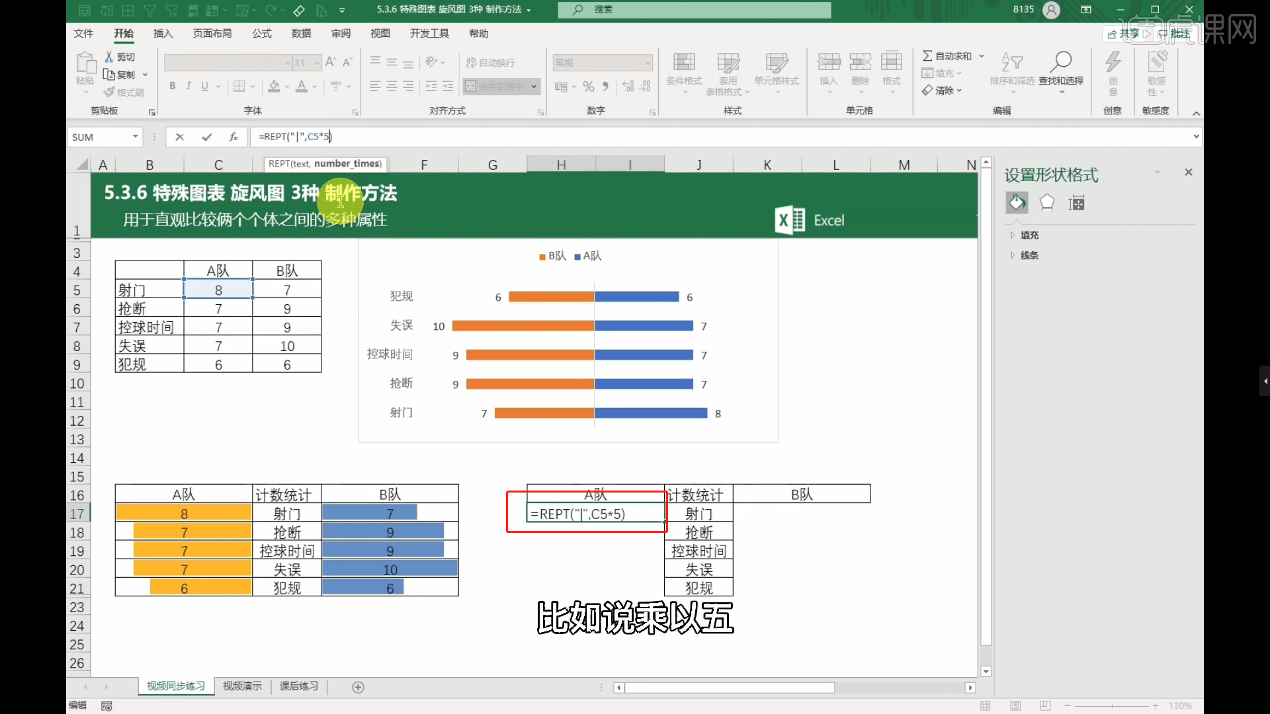Open the Clear (清除) dropdown
This screenshot has width=1270, height=714.
tap(941, 91)
